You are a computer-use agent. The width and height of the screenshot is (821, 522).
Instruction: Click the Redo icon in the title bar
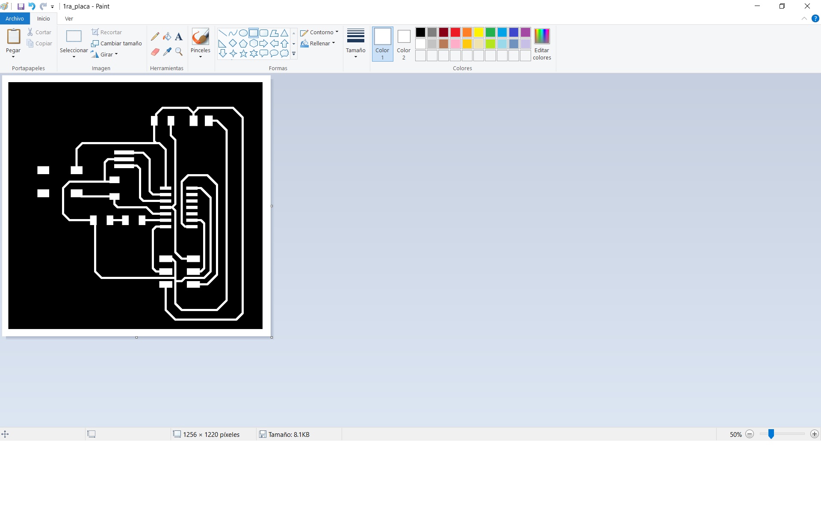[43, 6]
